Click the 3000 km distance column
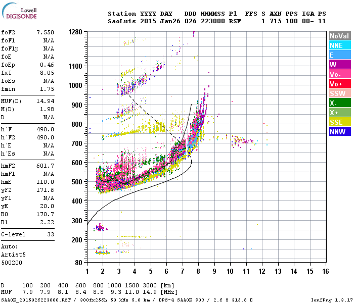Viewport: 354px width, 303px height. (150, 285)
